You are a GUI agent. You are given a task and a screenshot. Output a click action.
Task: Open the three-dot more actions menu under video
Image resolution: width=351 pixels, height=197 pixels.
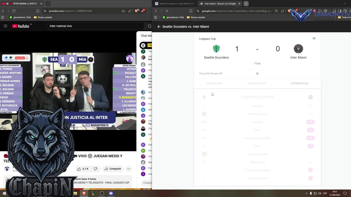pyautogui.click(x=128, y=169)
